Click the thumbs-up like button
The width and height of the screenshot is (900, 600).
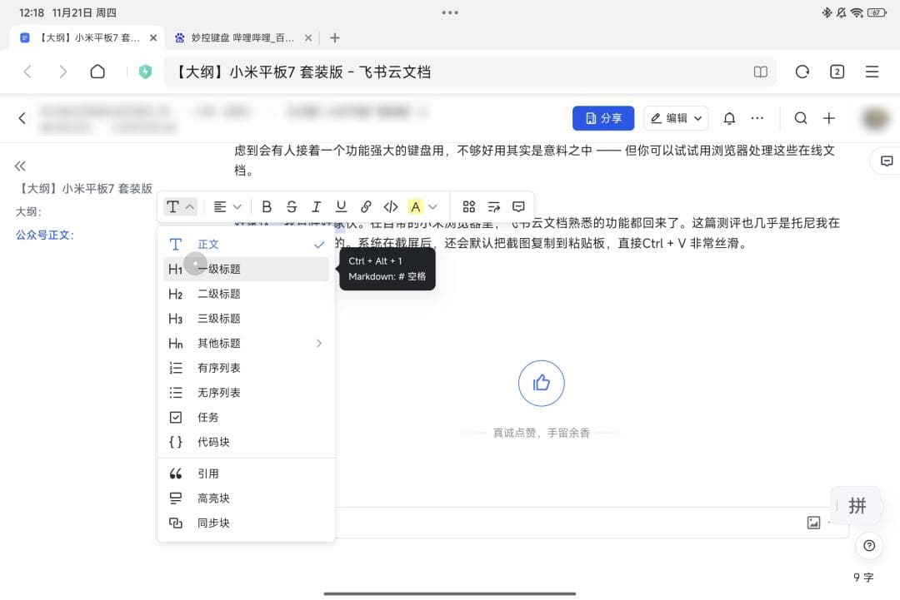point(542,383)
